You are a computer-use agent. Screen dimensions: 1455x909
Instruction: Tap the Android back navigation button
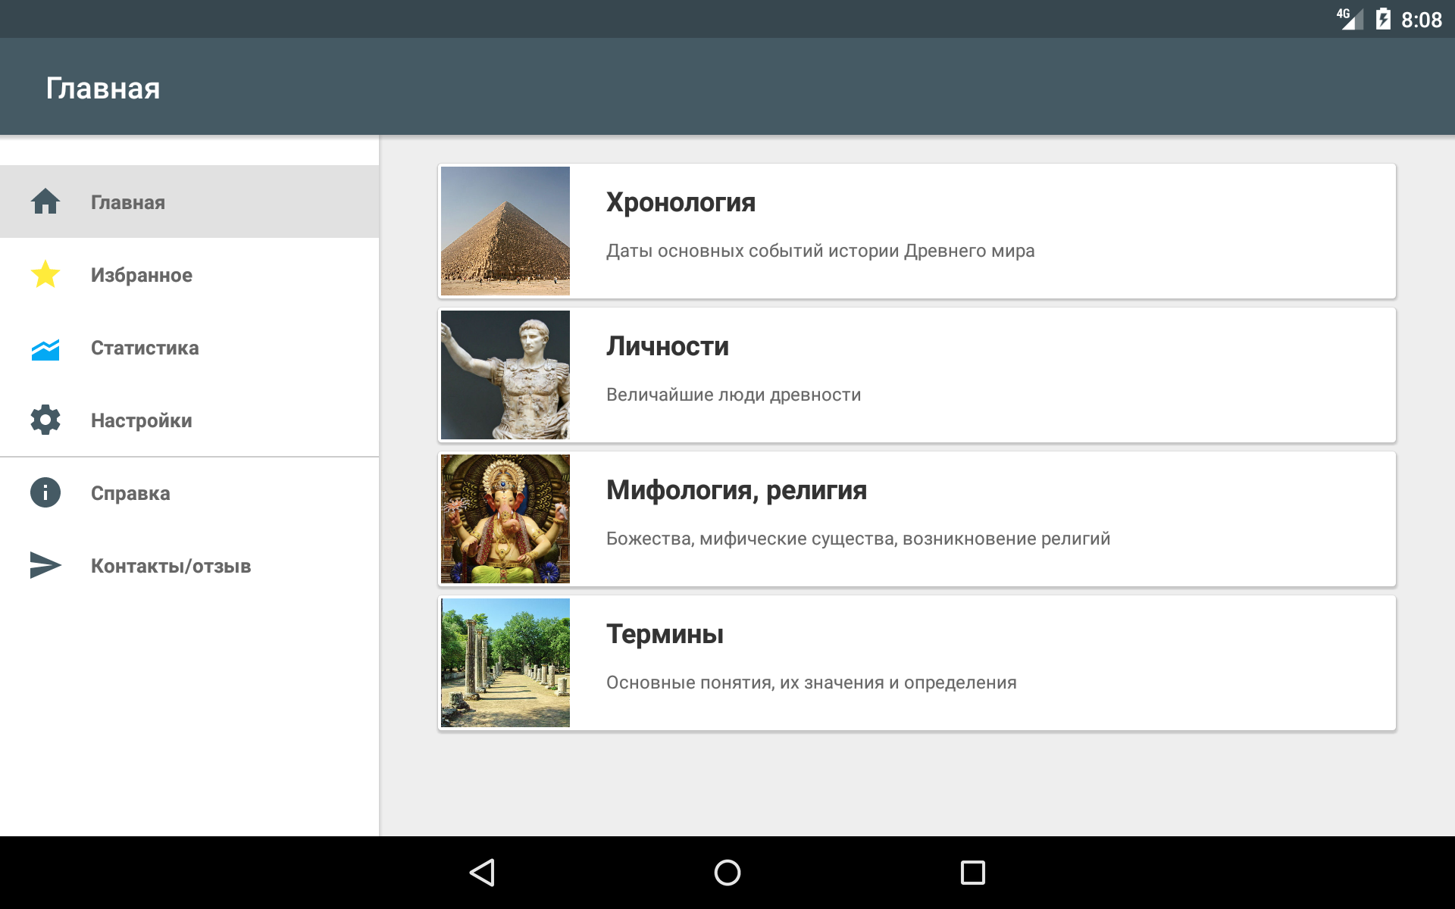[483, 873]
